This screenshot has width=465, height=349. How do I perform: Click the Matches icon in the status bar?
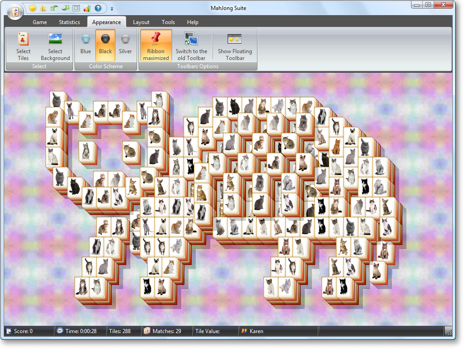click(x=147, y=331)
